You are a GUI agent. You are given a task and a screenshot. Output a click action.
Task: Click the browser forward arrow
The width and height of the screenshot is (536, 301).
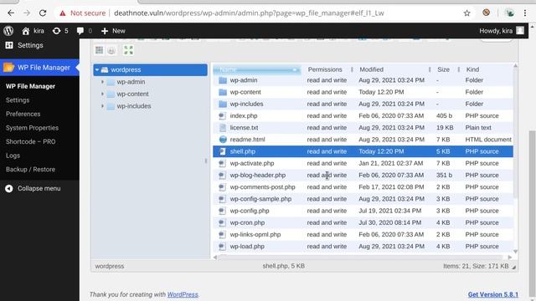coord(27,13)
